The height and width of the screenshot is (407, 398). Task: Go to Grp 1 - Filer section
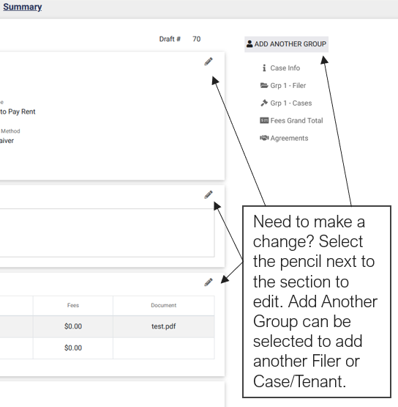click(x=288, y=86)
